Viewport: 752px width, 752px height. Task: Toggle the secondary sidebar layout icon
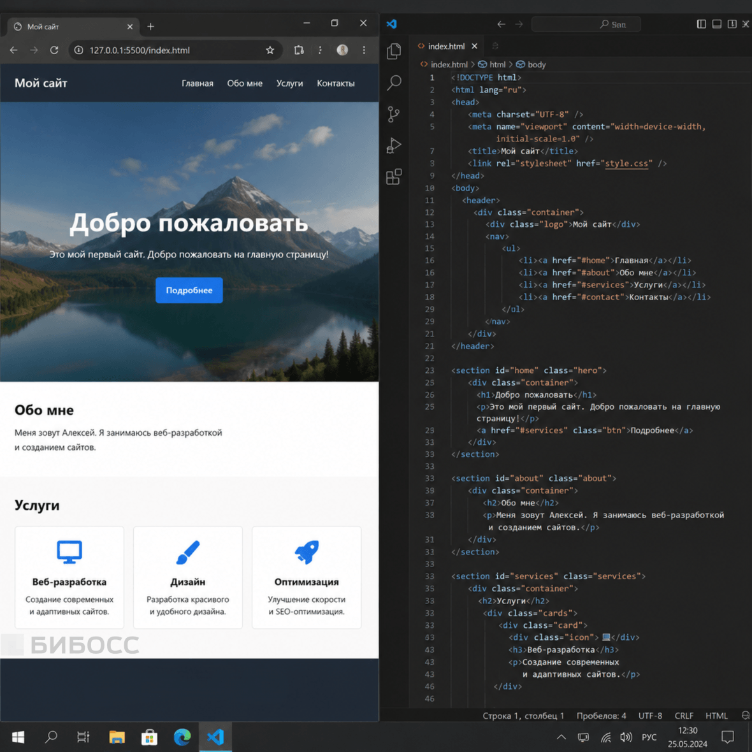tap(732, 24)
